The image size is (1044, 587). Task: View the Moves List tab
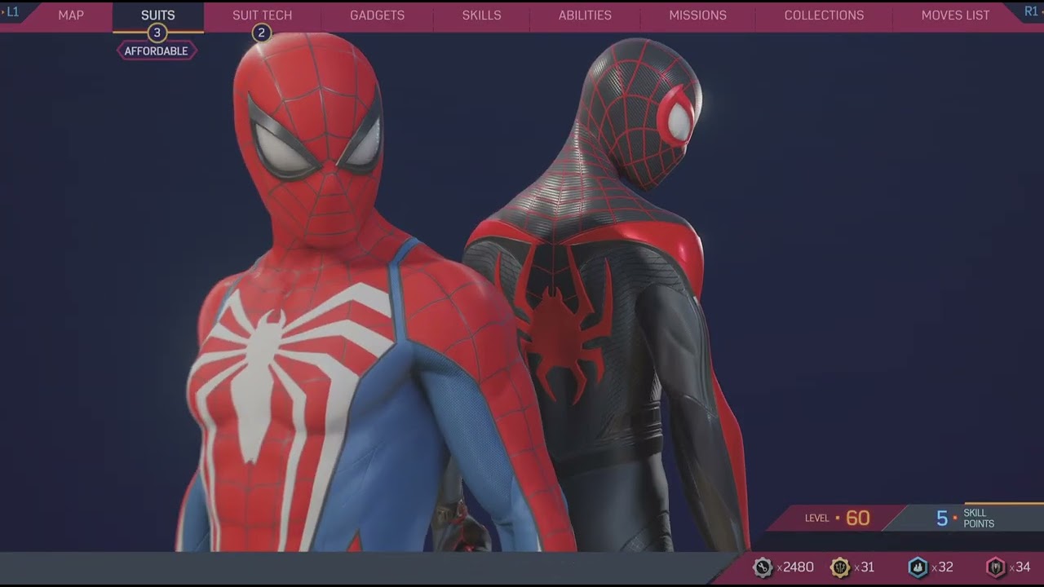click(955, 15)
